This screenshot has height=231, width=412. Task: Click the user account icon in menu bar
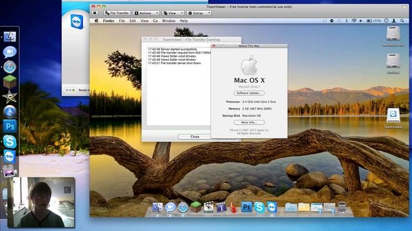[394, 21]
